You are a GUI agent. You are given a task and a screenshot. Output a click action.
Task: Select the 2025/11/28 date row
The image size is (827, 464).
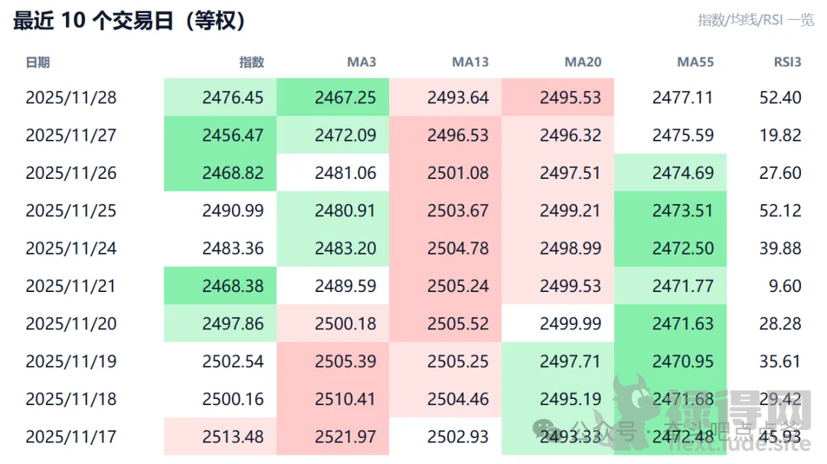tap(70, 98)
